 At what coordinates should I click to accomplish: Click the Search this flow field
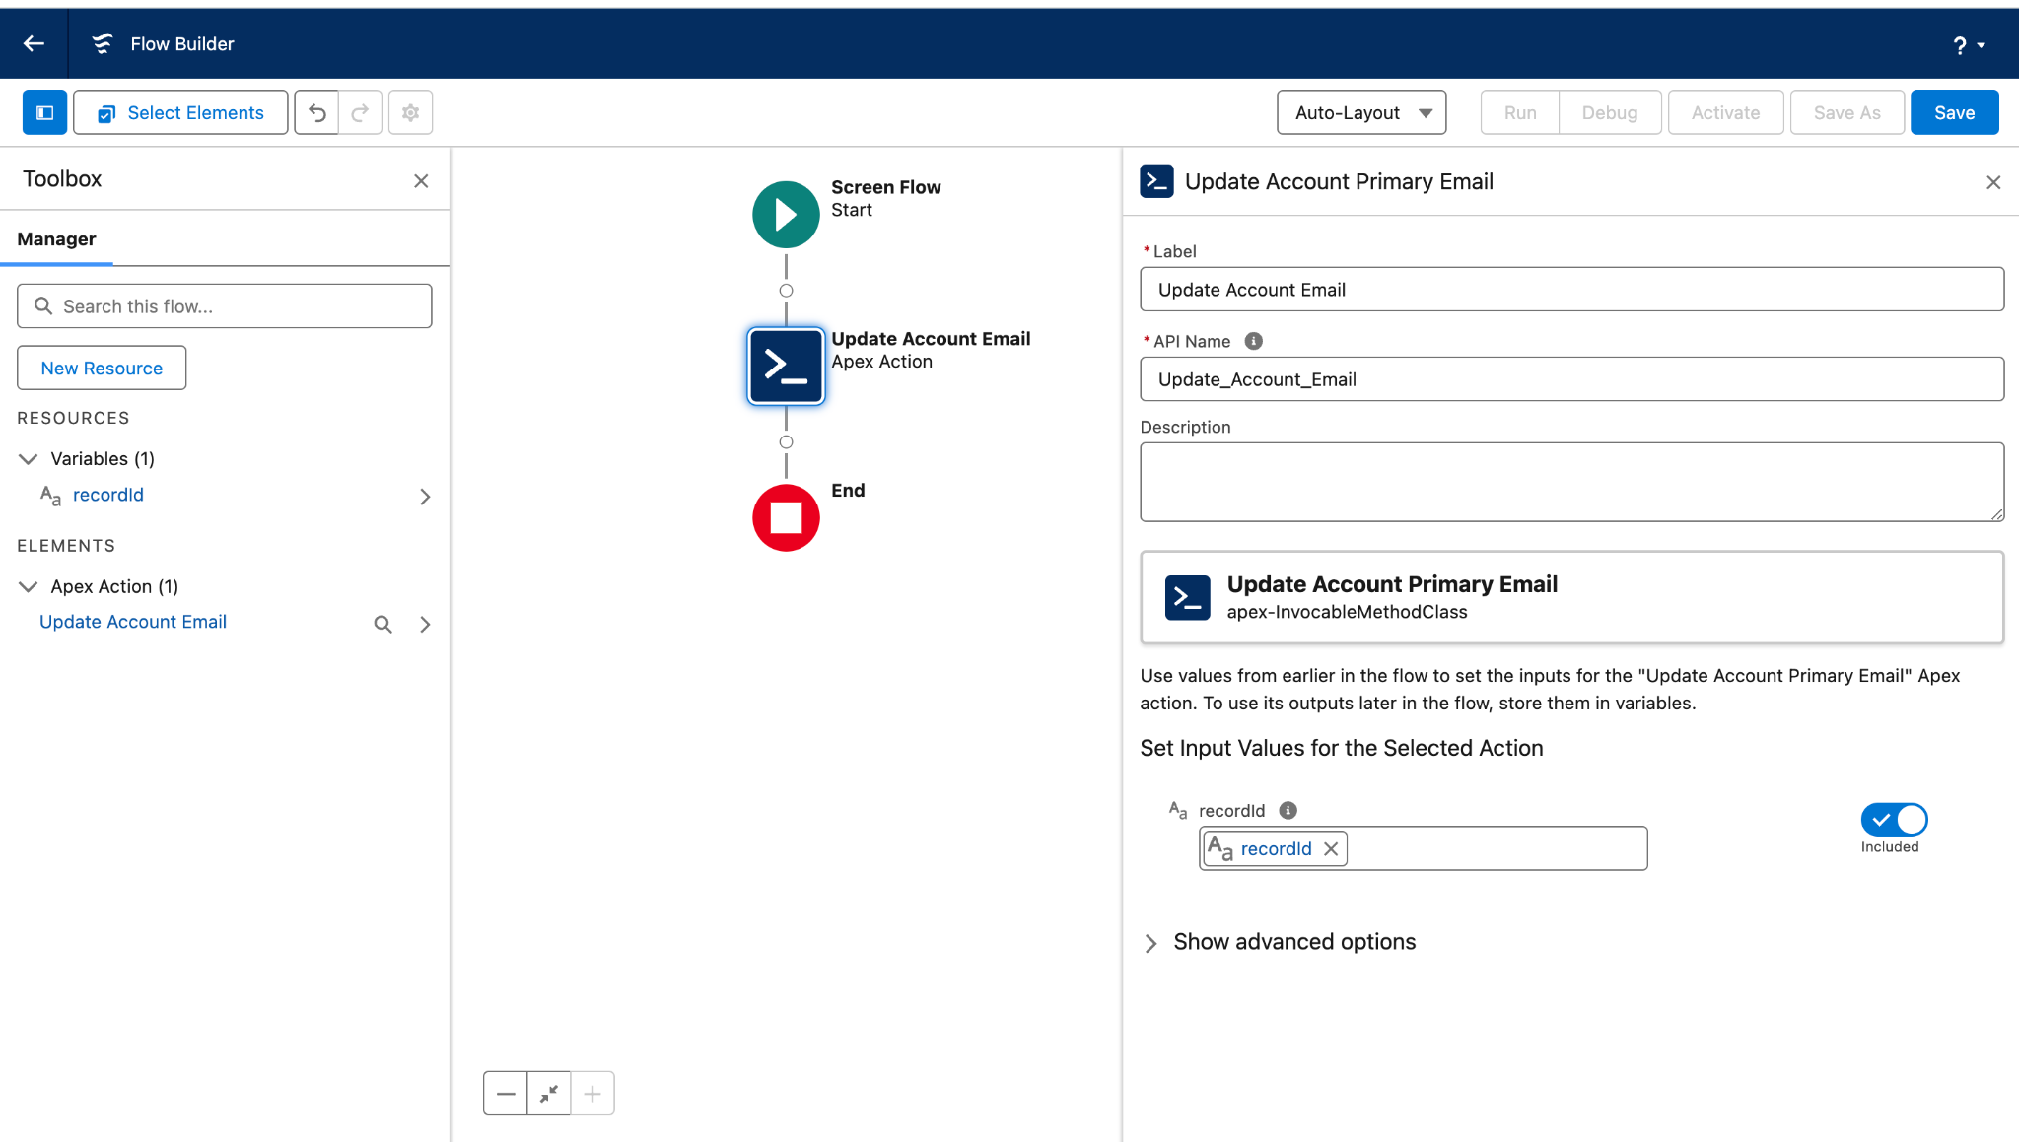pyautogui.click(x=224, y=305)
